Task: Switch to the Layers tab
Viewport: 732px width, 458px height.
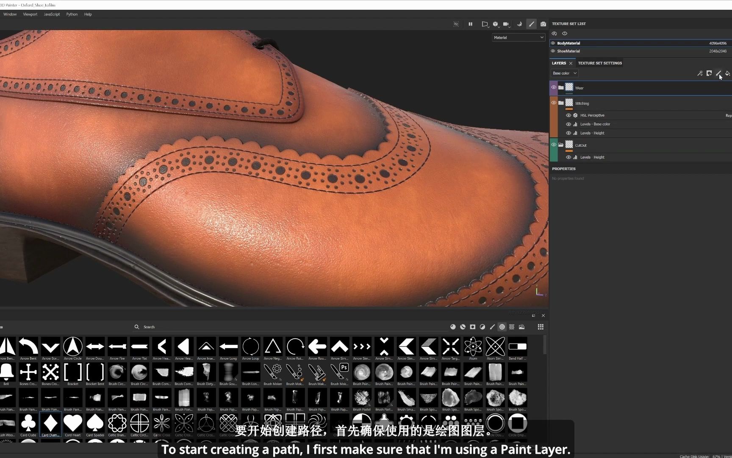Action: pyautogui.click(x=559, y=63)
